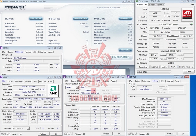Click the Driver Version field in GPU-Z
This screenshot has width=196, height=136.
click(x=171, y=51)
